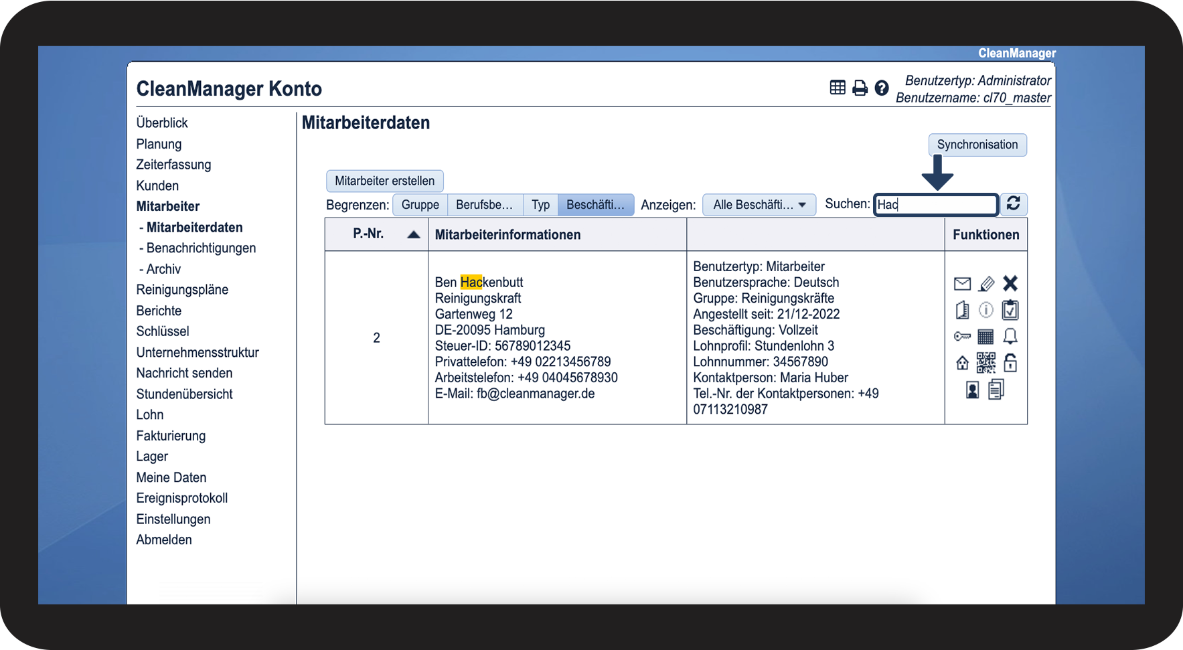This screenshot has width=1183, height=650.
Task: Open Berichte from the sidebar
Action: point(159,311)
